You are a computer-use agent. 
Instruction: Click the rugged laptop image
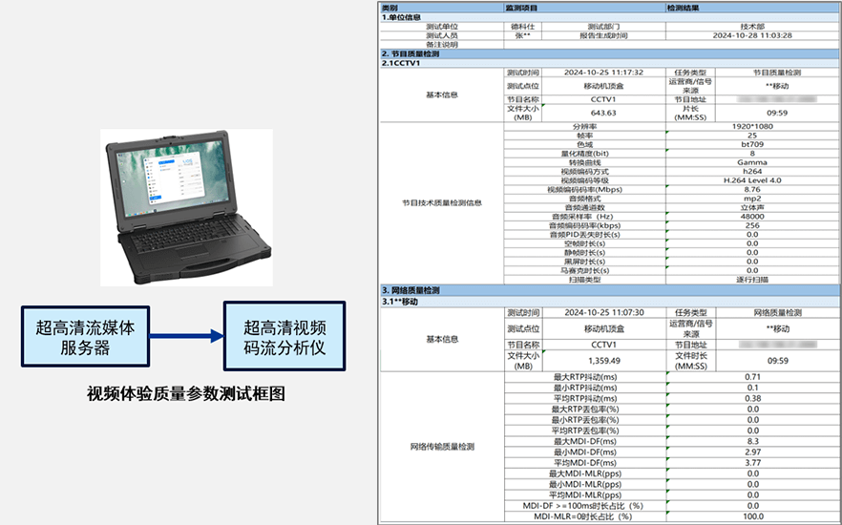[185, 206]
